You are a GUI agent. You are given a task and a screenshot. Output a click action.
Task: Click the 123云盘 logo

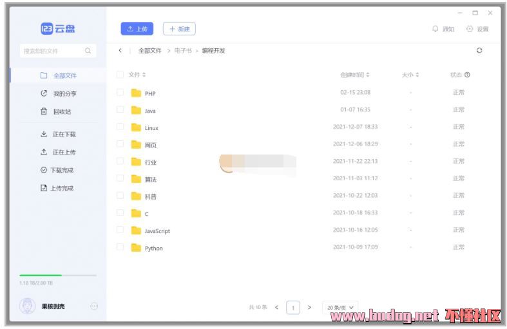point(58,29)
